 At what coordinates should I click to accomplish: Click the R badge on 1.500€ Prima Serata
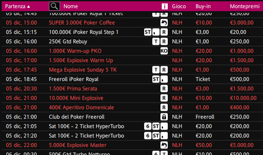click(x=164, y=89)
